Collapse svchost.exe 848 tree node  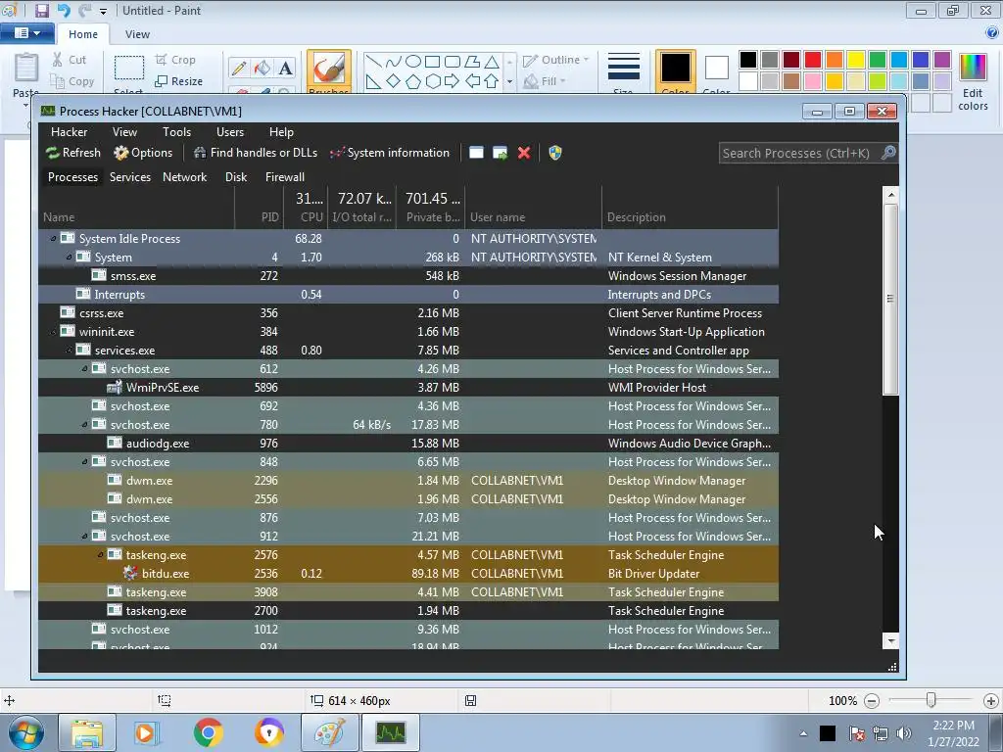[84, 462]
